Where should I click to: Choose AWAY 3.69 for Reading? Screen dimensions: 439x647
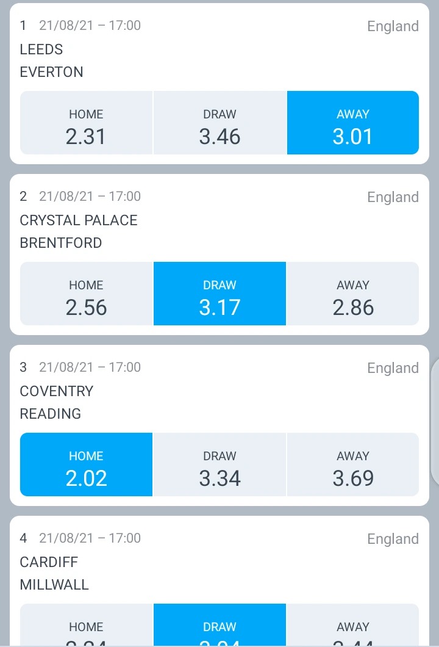pos(353,464)
